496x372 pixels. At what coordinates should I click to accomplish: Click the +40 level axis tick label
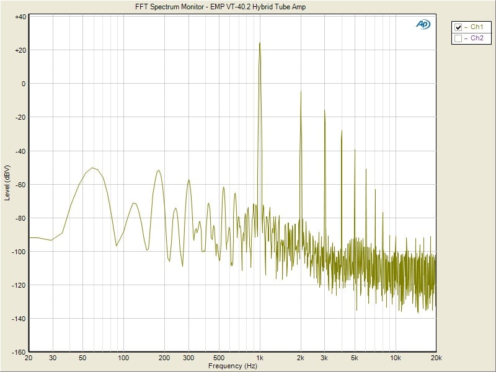click(x=19, y=17)
